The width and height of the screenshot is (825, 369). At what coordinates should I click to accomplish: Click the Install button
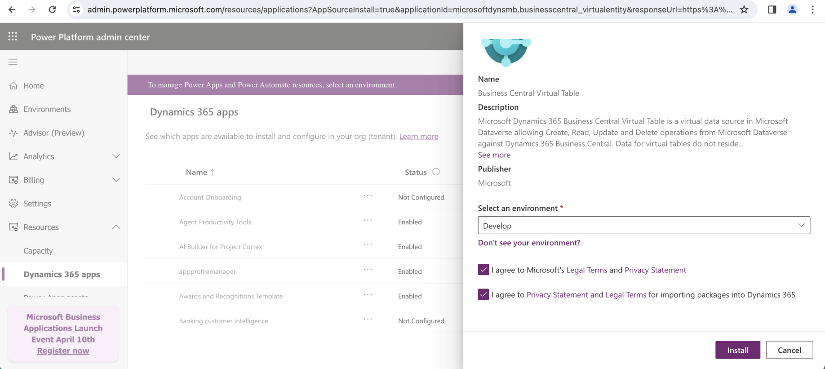click(x=737, y=350)
